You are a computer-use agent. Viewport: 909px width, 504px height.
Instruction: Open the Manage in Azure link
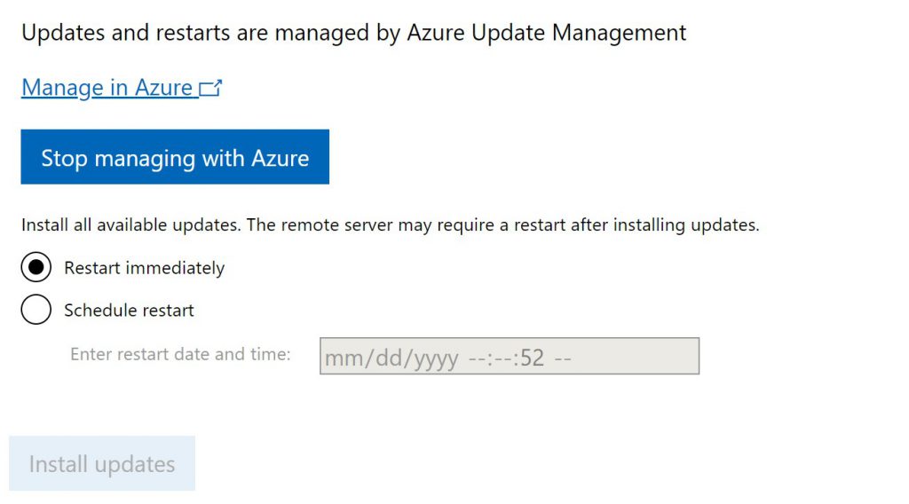[107, 88]
